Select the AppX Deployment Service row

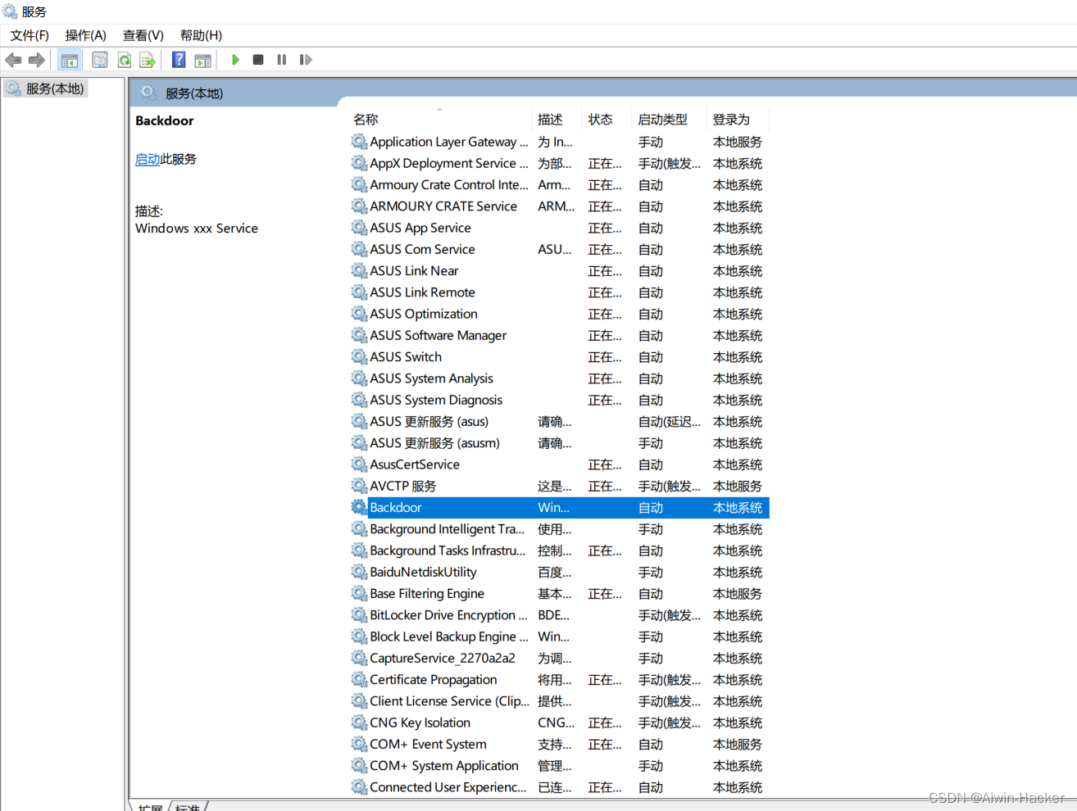tap(560, 163)
